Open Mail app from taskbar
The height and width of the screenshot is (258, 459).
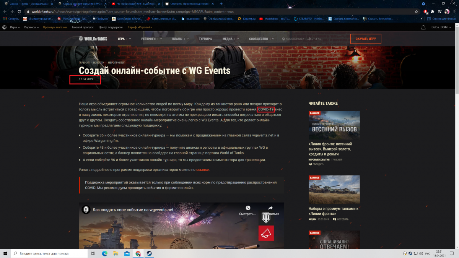pyautogui.click(x=127, y=253)
